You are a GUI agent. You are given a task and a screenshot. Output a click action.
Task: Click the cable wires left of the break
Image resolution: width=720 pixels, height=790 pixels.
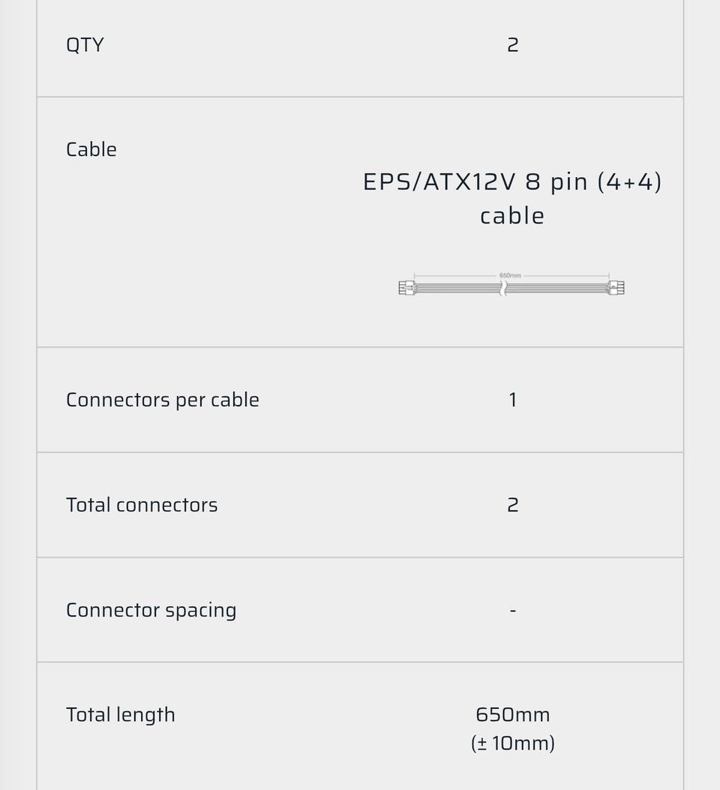point(456,288)
